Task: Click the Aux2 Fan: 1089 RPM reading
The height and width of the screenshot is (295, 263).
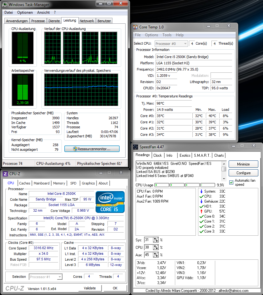Action: (x=152, y=201)
